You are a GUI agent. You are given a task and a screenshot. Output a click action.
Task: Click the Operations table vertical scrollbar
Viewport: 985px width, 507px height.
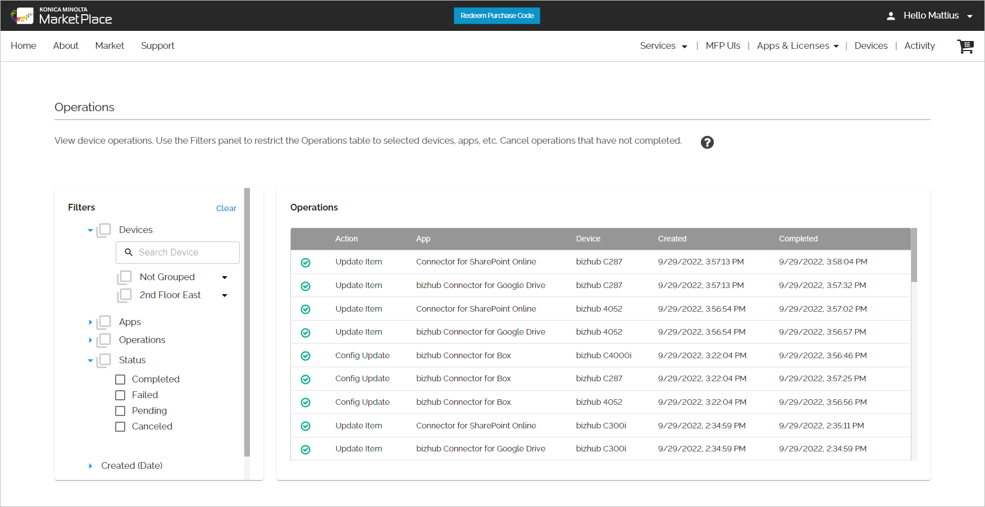click(914, 255)
